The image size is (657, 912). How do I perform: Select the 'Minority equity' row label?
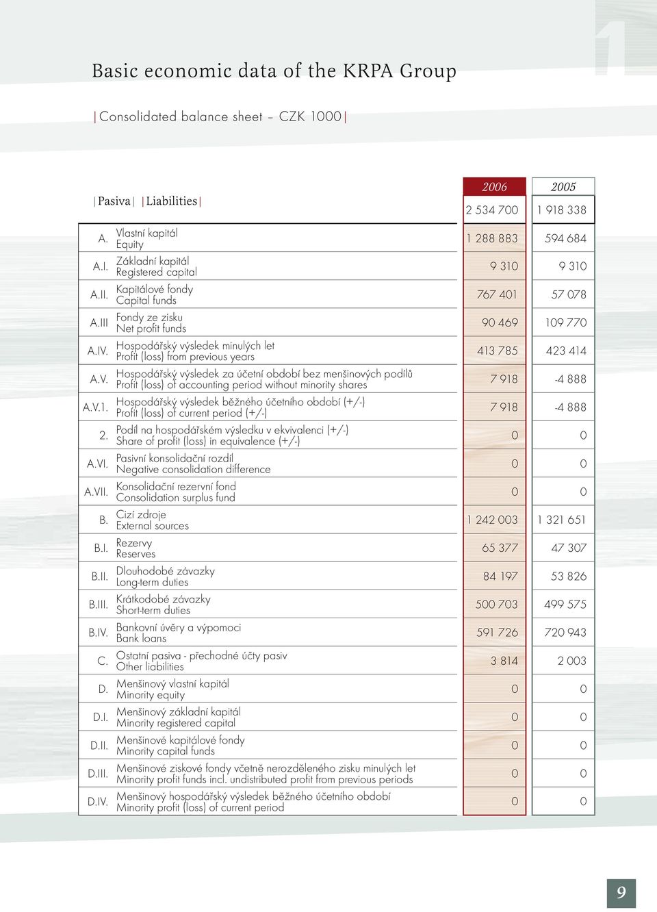coord(151,694)
